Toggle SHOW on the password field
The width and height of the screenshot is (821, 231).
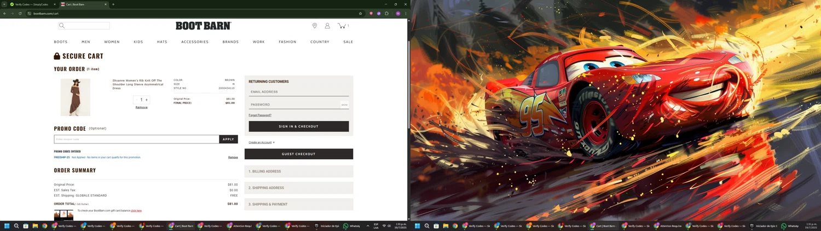click(344, 105)
